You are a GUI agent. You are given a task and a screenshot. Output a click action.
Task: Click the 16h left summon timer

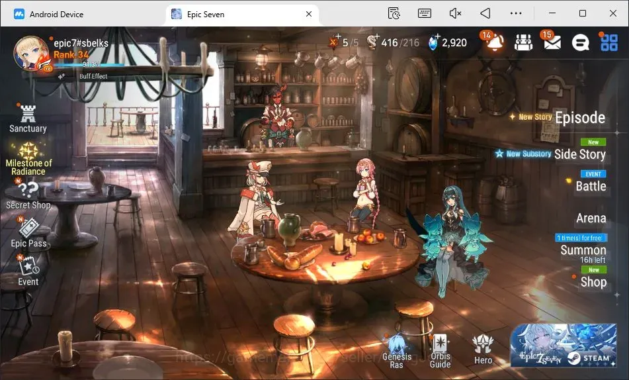593,260
